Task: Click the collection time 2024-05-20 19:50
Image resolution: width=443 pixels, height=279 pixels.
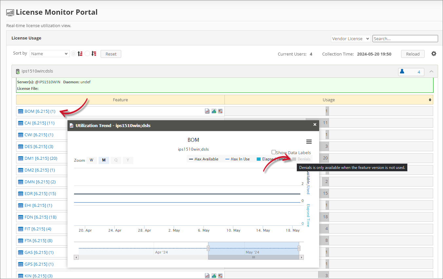Action: tap(374, 54)
